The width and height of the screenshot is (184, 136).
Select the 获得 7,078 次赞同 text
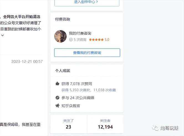tap(77, 83)
